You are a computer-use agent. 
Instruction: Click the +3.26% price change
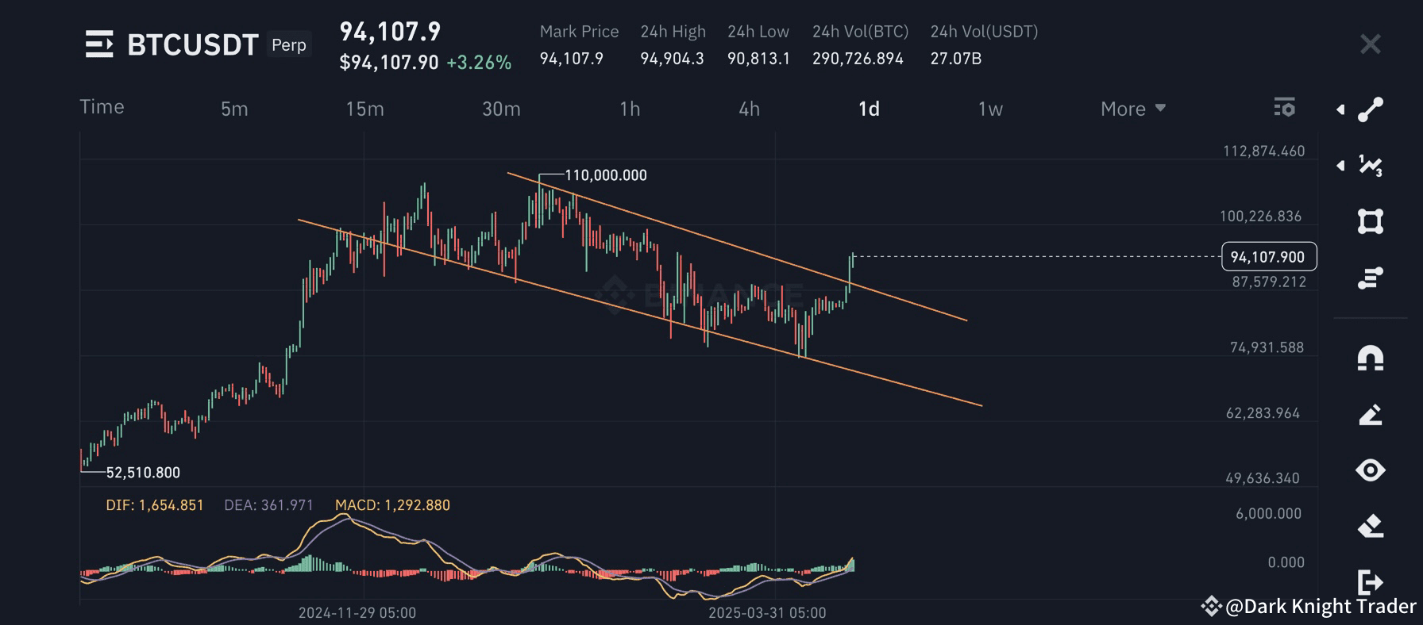479,63
